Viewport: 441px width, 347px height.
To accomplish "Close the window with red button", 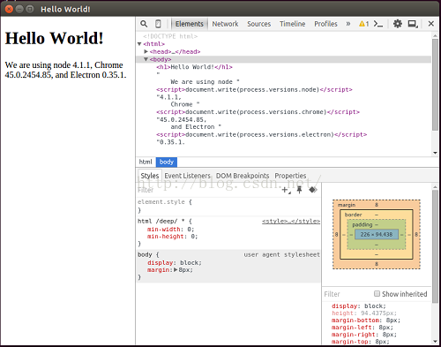I will pos(9,9).
